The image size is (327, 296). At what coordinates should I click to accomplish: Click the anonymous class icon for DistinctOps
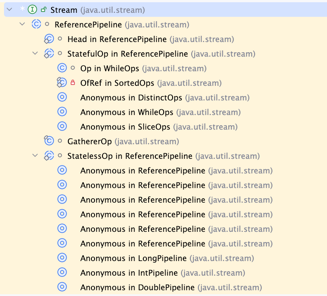pyautogui.click(x=62, y=97)
